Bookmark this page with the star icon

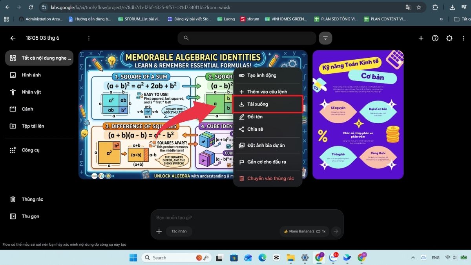pyautogui.click(x=419, y=7)
